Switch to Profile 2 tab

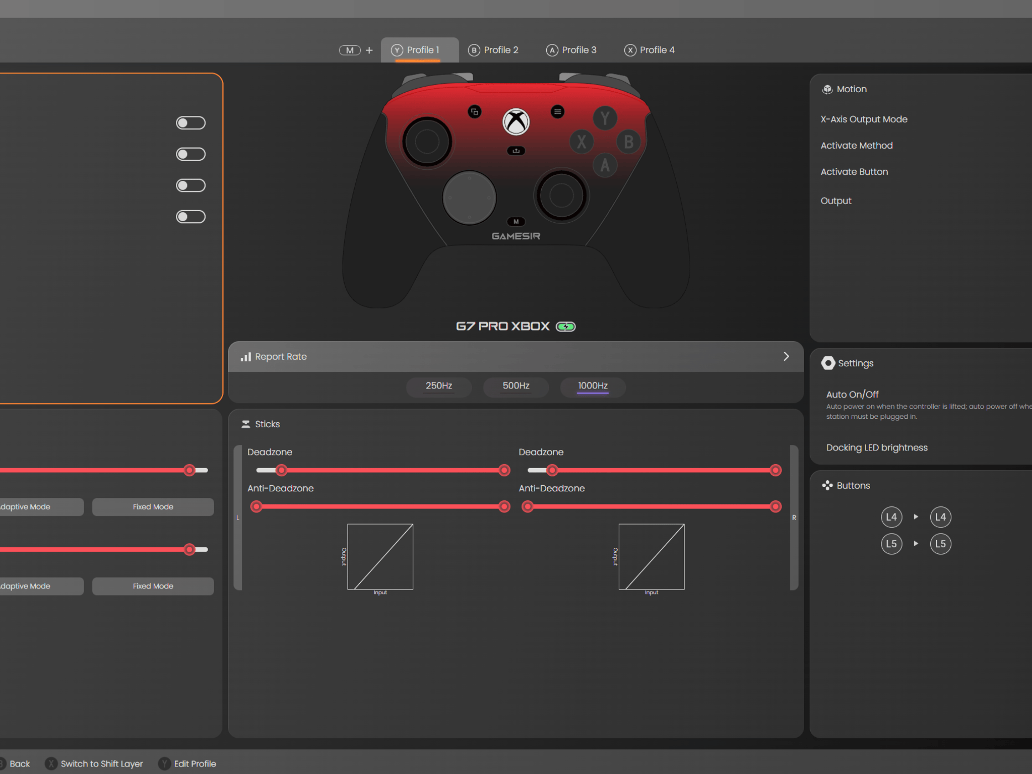pos(493,50)
